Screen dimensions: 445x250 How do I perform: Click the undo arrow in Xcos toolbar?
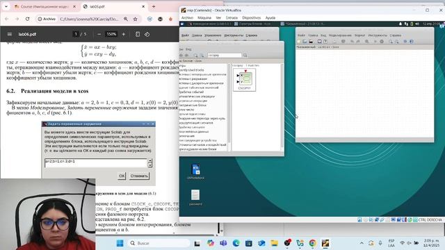coord(352,42)
